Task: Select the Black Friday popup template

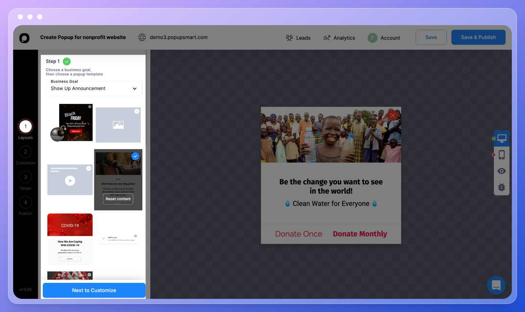Action: point(71,122)
